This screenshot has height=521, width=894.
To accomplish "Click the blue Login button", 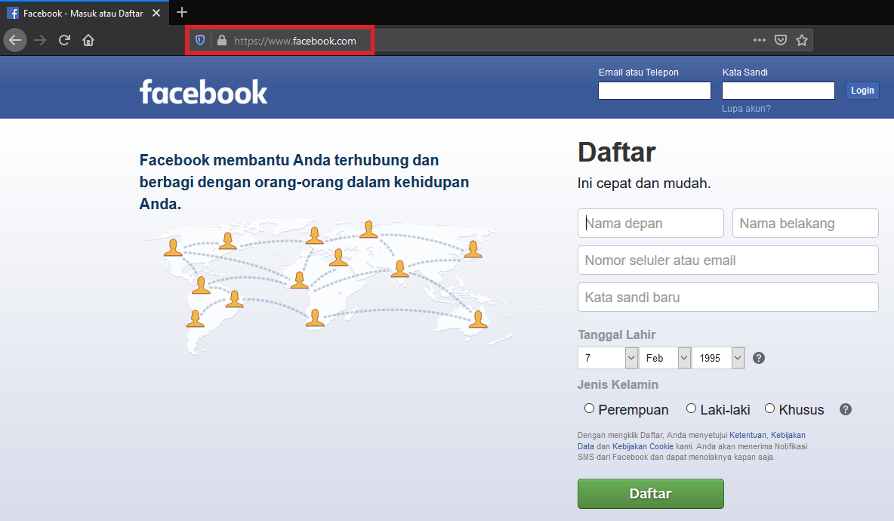I will click(862, 91).
